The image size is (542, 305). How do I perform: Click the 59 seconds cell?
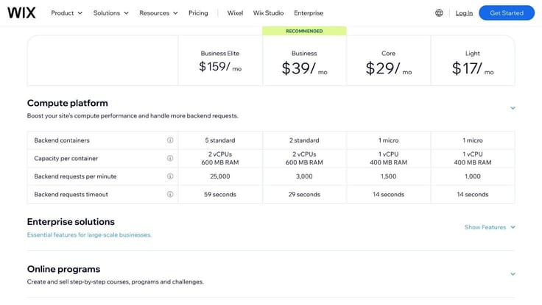tap(220, 194)
